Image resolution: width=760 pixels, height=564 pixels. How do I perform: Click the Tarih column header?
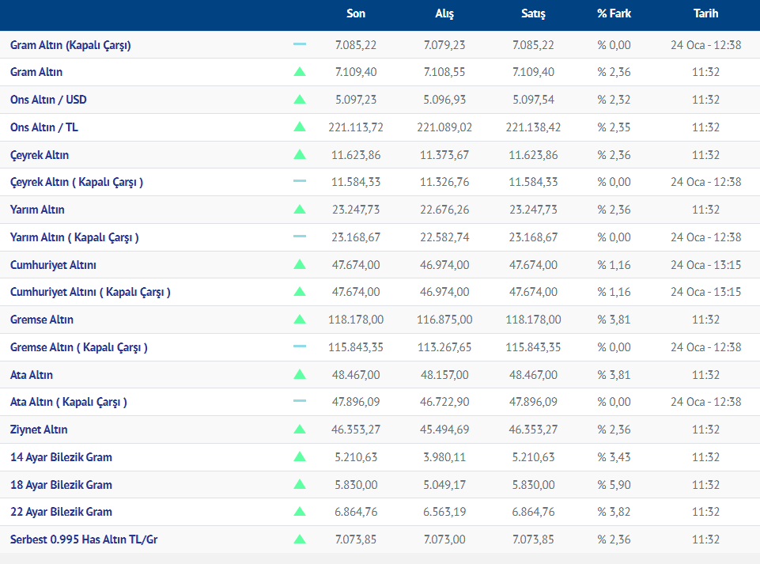coord(705,13)
